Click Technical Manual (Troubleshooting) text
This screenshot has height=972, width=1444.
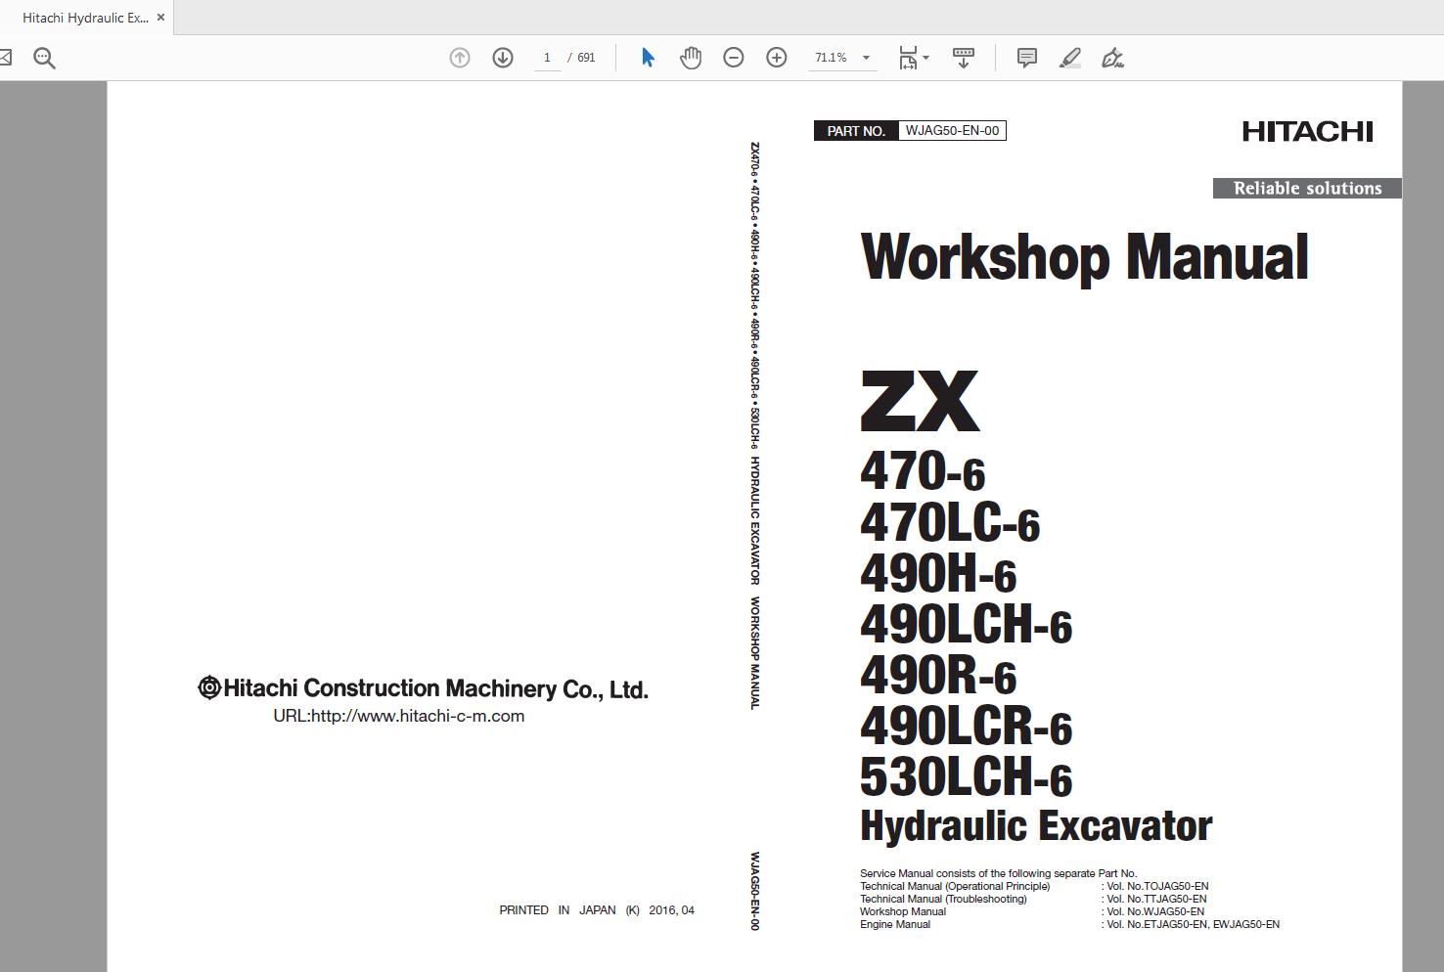coord(943,900)
